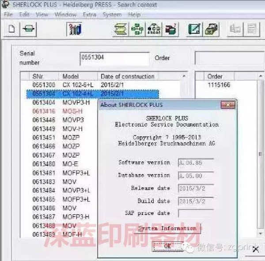Open the Edit menu
This screenshot has height=261, width=265.
coord(24,15)
